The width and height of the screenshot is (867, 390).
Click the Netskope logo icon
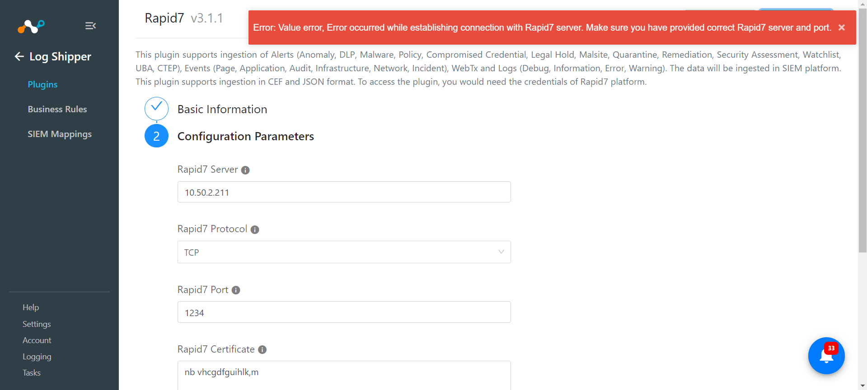point(31,27)
